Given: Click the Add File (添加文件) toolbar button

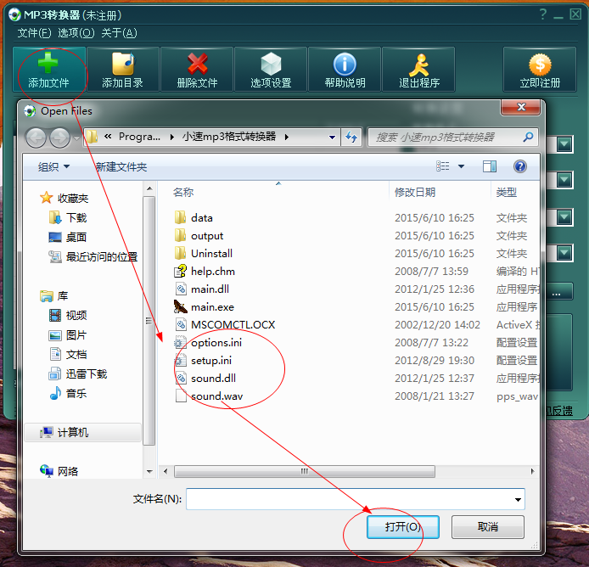Looking at the screenshot, I should tap(49, 70).
